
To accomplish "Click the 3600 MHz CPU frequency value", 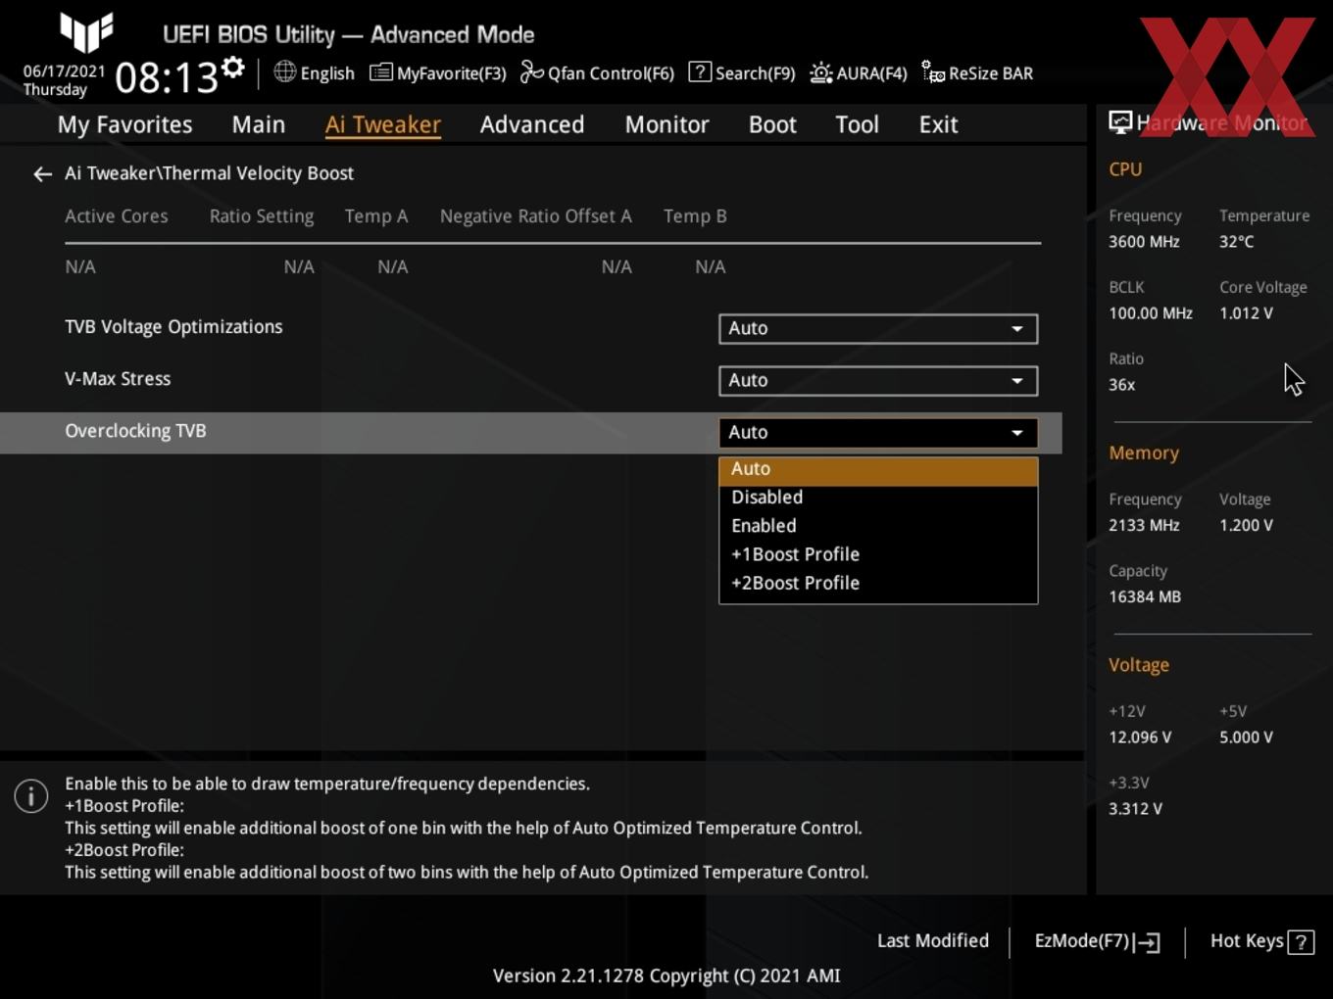I will pyautogui.click(x=1144, y=242).
